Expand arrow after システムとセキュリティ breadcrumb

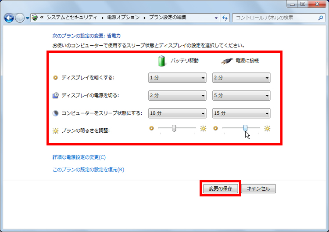[102, 18]
